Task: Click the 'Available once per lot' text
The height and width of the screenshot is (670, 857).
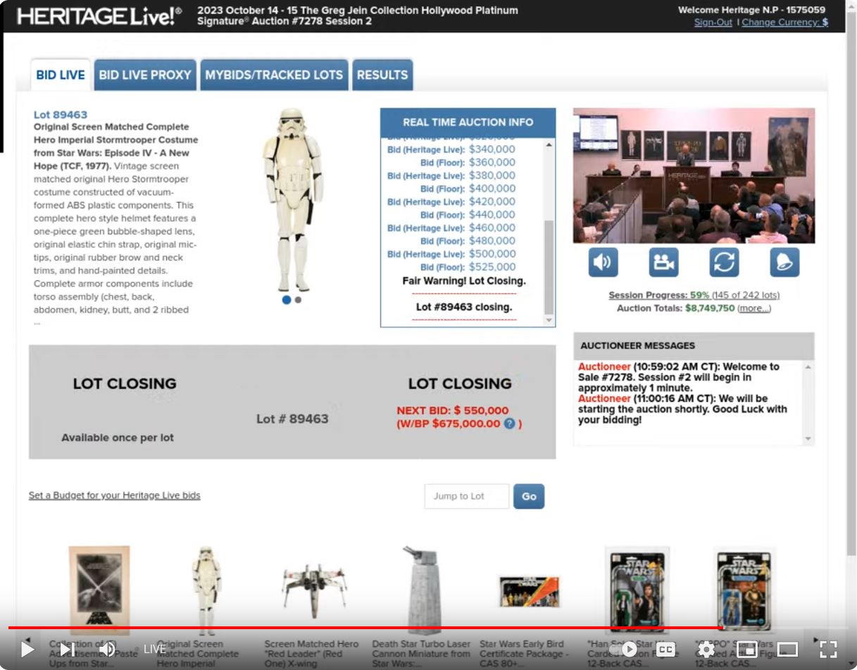Action: click(118, 438)
